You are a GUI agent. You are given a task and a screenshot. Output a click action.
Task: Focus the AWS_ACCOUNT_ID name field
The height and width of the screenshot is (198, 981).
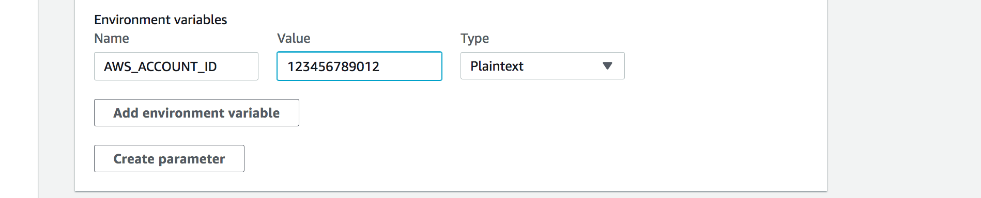click(176, 66)
